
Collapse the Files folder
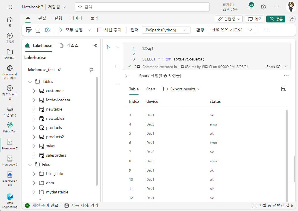pyautogui.click(x=30, y=165)
